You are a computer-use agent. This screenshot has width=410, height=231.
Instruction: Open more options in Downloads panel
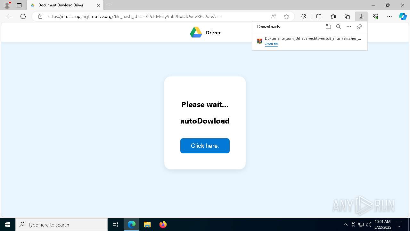point(349,27)
